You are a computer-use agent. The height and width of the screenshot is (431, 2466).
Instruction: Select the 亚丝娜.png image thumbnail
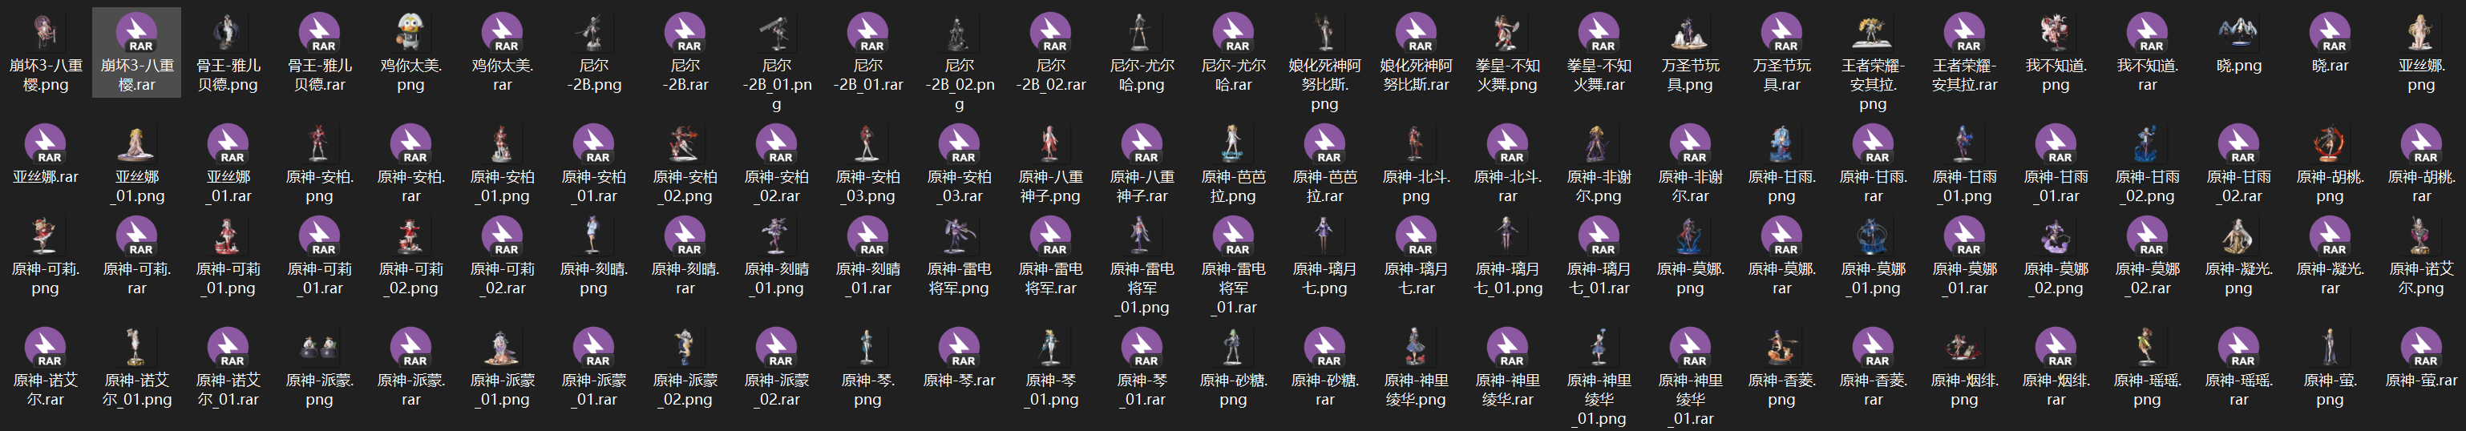point(2422,33)
